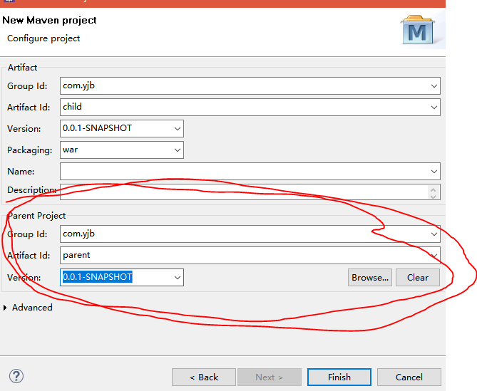Open Artifact's Artifact Id dropdown arrow
This screenshot has height=391, width=477.
pos(434,108)
